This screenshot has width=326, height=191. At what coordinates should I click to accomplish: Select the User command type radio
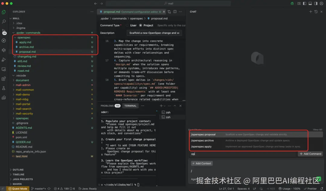pos(127,26)
